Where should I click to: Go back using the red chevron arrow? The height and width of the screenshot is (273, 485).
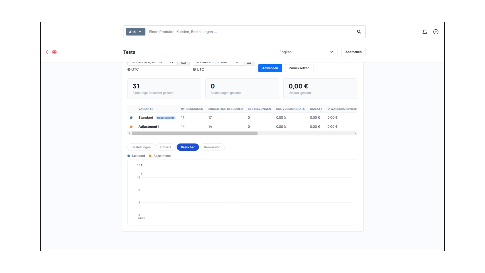point(47,52)
